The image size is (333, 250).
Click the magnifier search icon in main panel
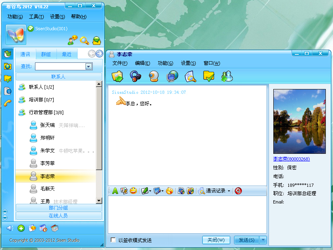pos(84,40)
